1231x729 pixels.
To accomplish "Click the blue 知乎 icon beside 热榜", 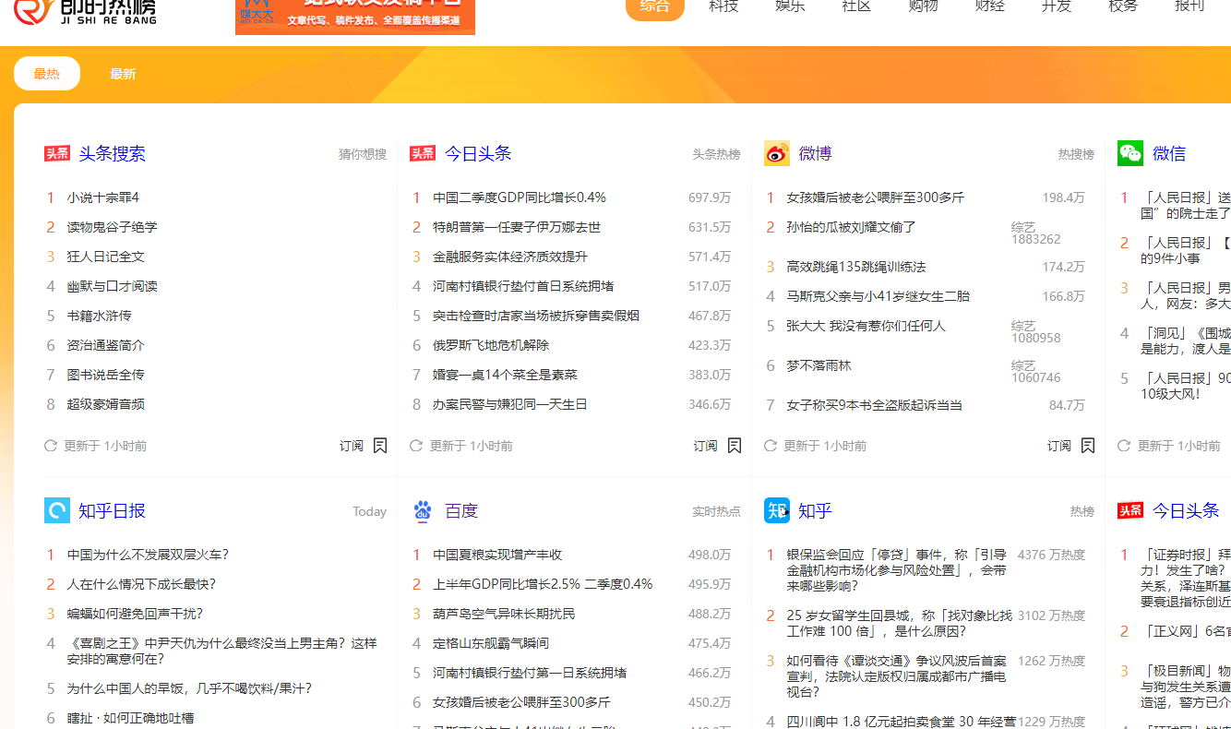I will click(777, 510).
